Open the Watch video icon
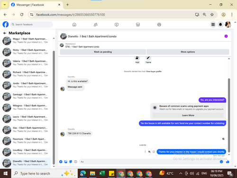This screenshot has height=178, width=237. click(x=117, y=25)
